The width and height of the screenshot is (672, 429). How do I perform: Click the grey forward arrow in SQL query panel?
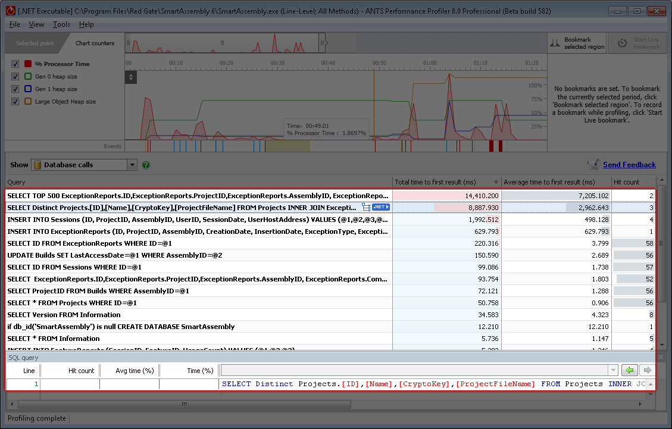(x=646, y=370)
